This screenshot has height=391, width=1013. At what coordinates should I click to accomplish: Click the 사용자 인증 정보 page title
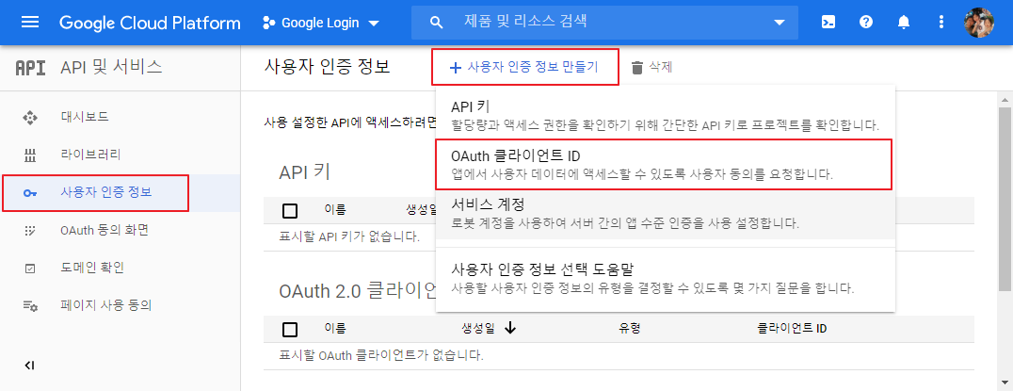coord(327,67)
